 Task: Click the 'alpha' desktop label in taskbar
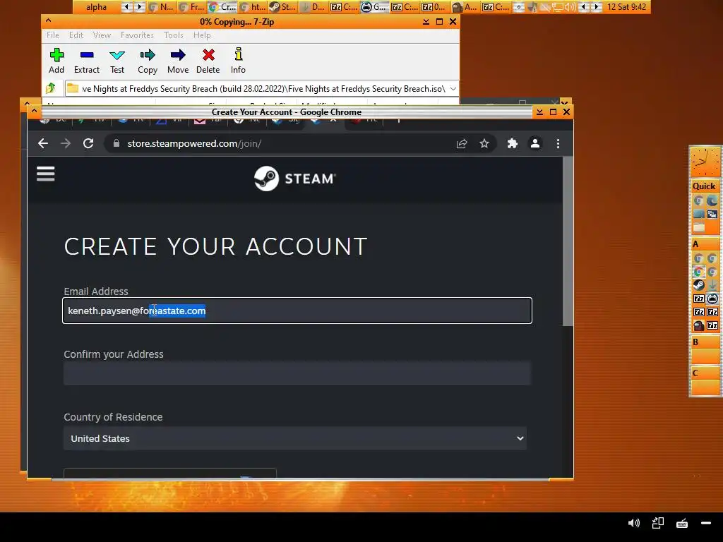point(96,7)
